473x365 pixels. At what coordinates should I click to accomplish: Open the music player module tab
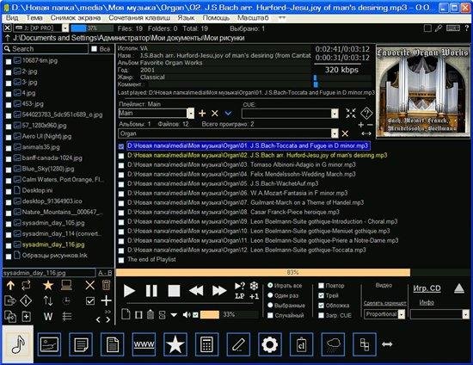click(18, 344)
